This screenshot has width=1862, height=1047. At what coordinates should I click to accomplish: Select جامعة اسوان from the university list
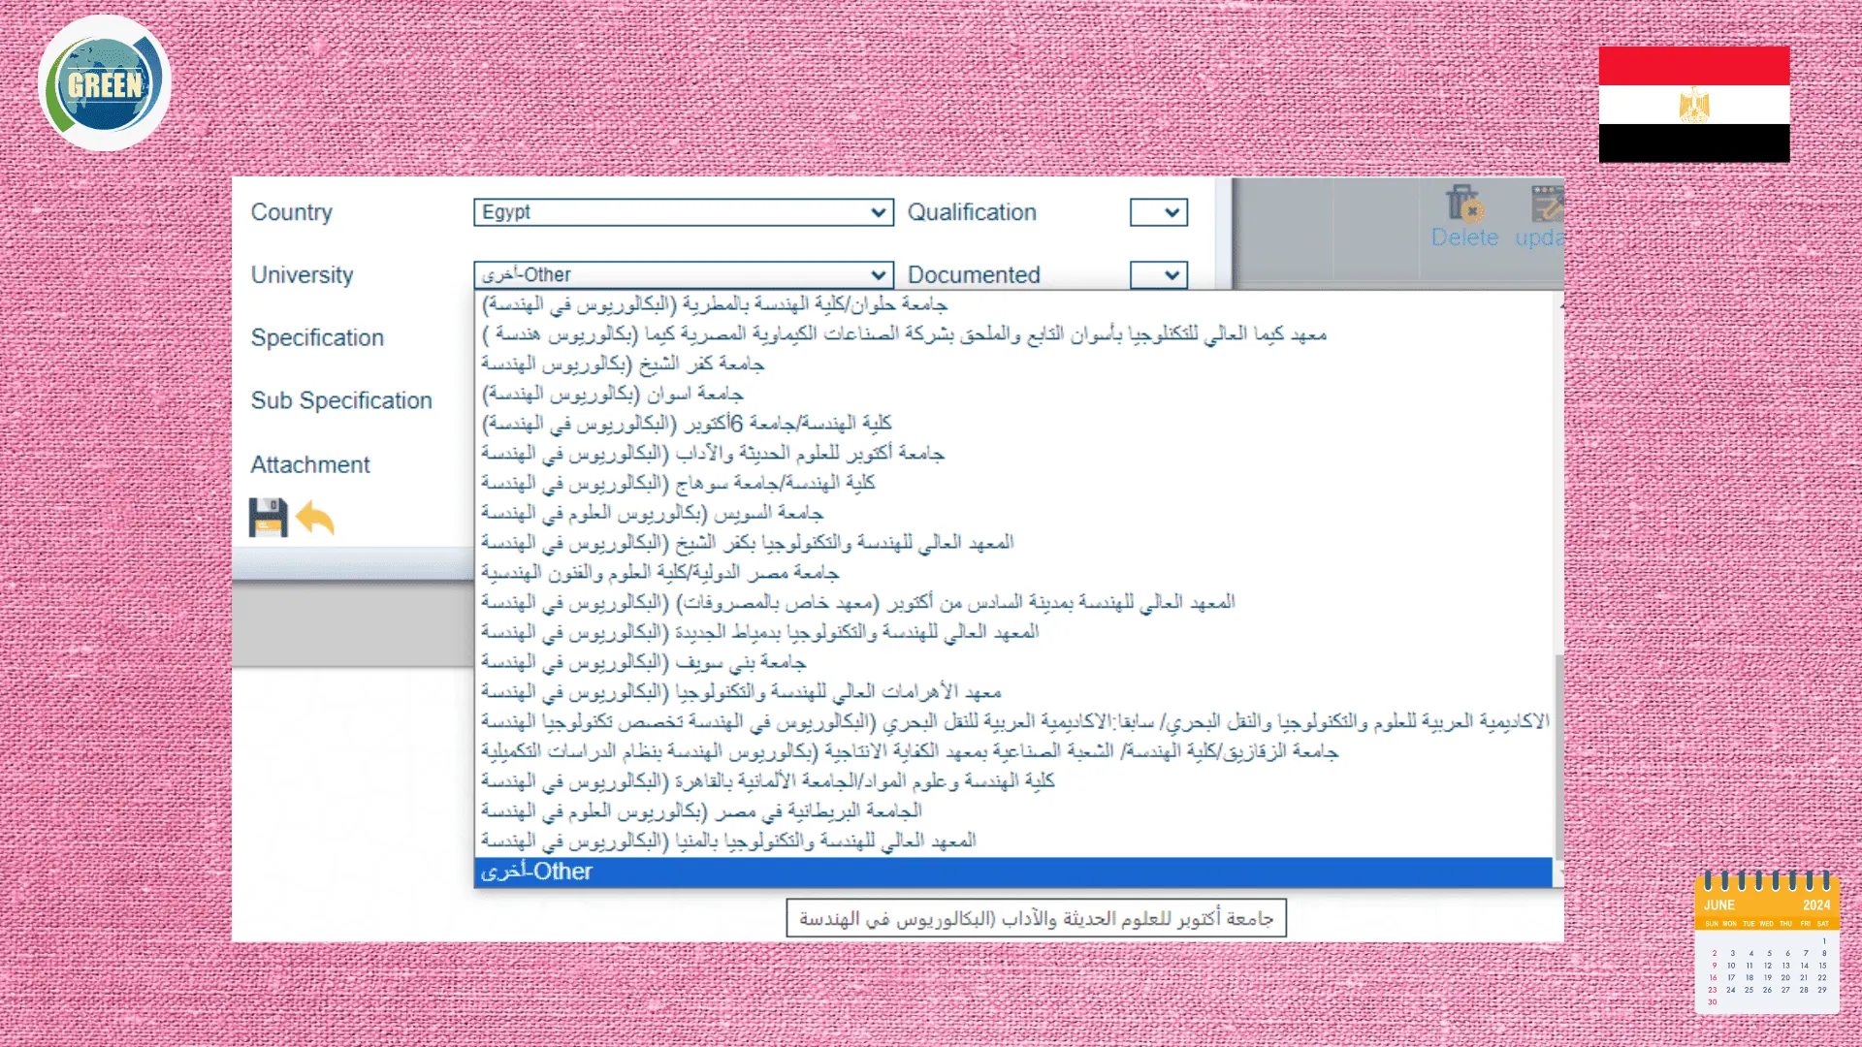(613, 394)
